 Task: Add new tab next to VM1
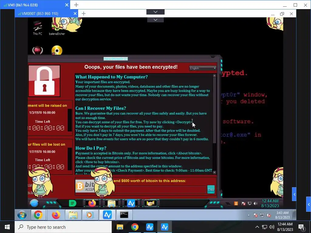(x=76, y=5)
